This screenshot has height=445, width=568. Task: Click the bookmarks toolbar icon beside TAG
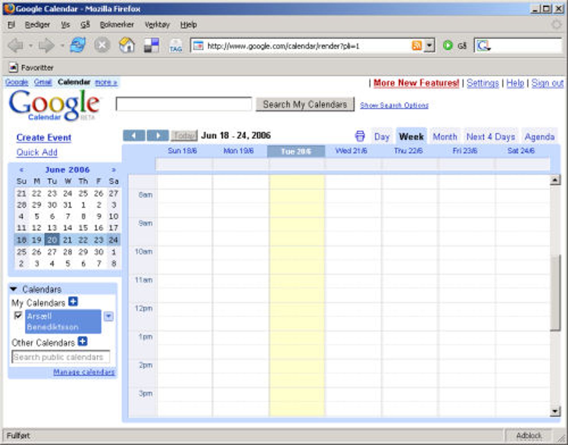click(151, 45)
